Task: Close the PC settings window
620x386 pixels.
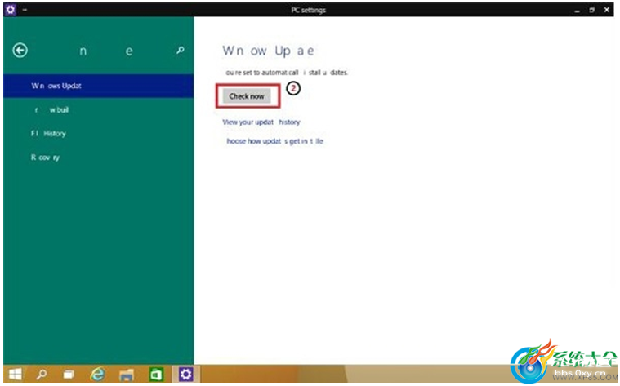Action: [x=607, y=10]
